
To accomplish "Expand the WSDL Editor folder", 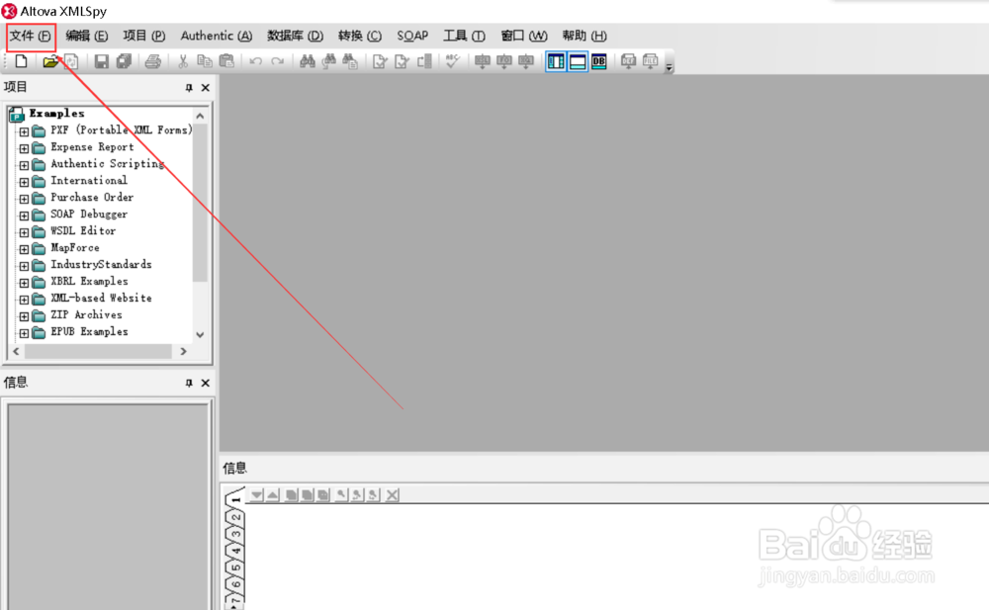I will [x=24, y=232].
